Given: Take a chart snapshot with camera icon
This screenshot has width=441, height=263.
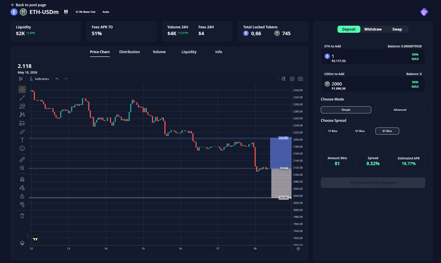Looking at the screenshot, I should 301,79.
